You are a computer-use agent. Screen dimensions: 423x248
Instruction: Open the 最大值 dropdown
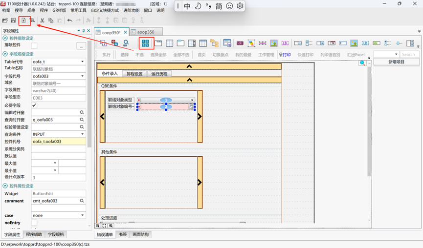[55, 163]
